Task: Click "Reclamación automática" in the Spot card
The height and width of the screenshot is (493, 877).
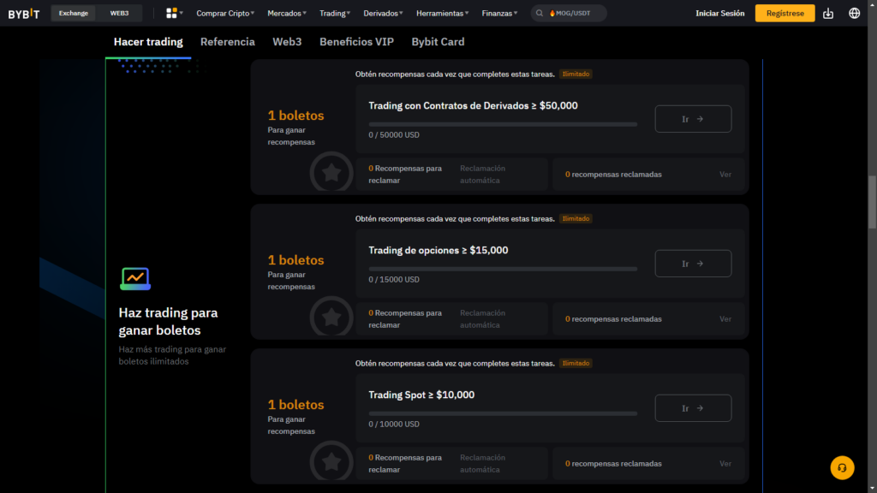Action: coord(483,463)
